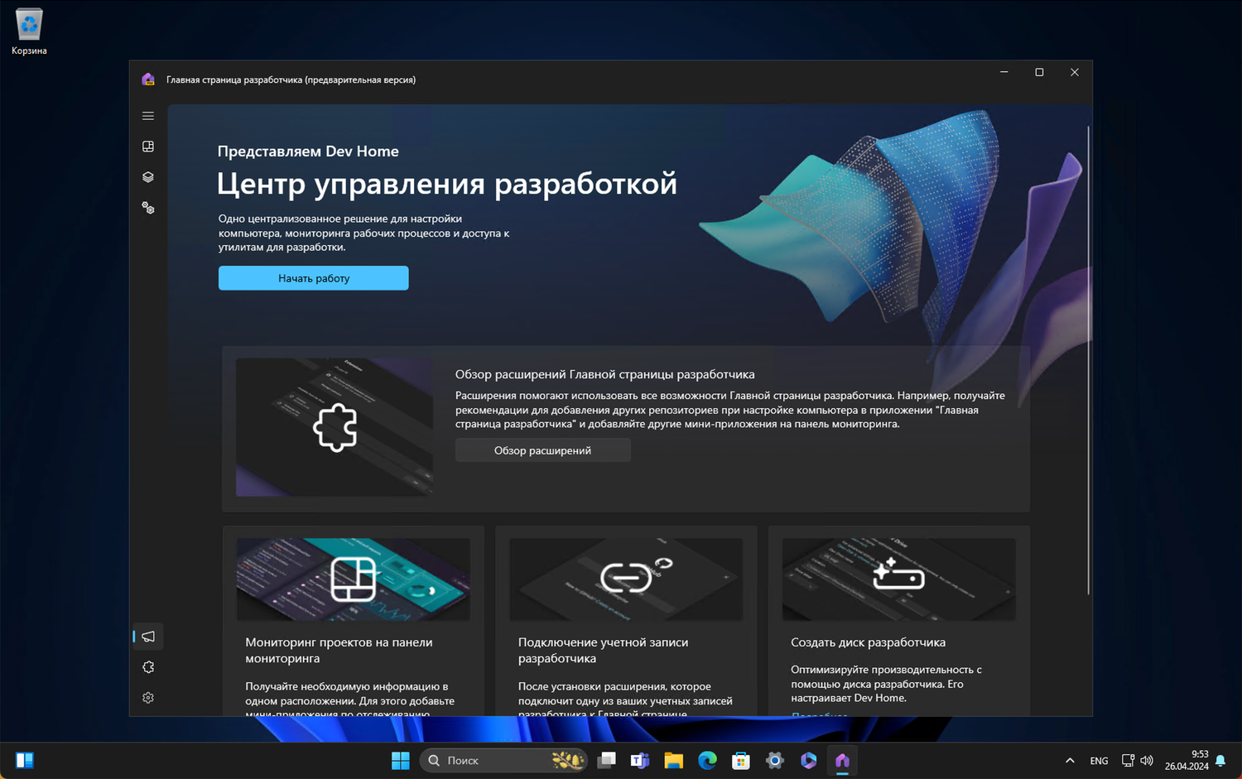Launch Microsoft Edge from the taskbar
Viewport: 1242px width, 779px height.
pos(707,760)
